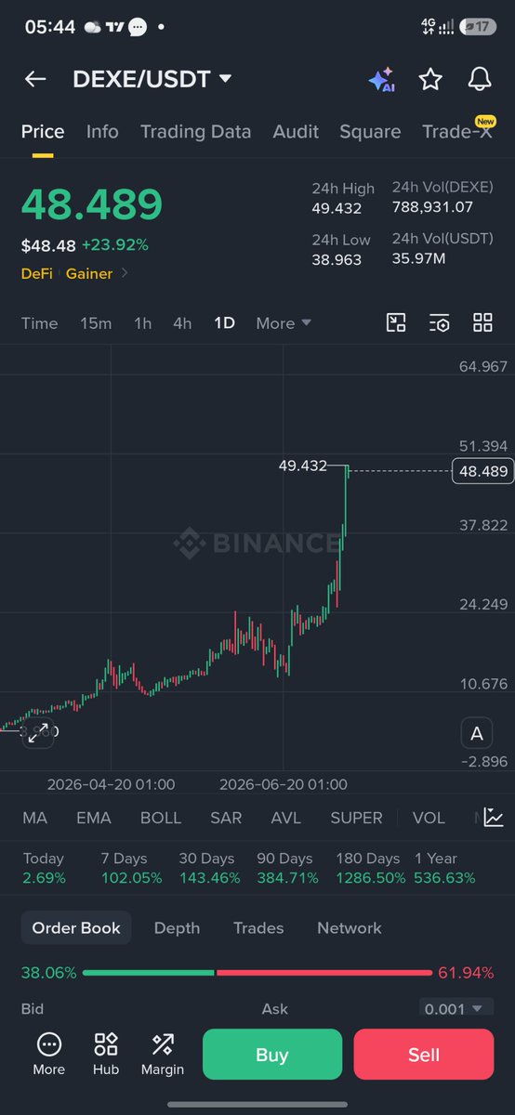This screenshot has width=515, height=1115.
Task: Tap the 30 Days 143.46% performance
Action: pyautogui.click(x=209, y=868)
